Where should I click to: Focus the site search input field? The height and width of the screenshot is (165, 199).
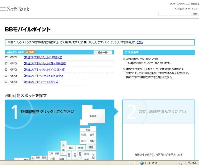174,14
